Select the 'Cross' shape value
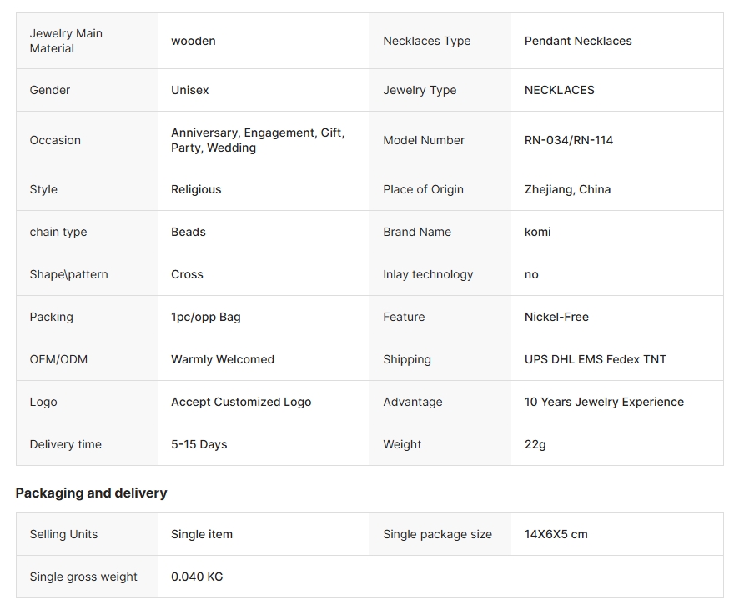 click(x=187, y=274)
